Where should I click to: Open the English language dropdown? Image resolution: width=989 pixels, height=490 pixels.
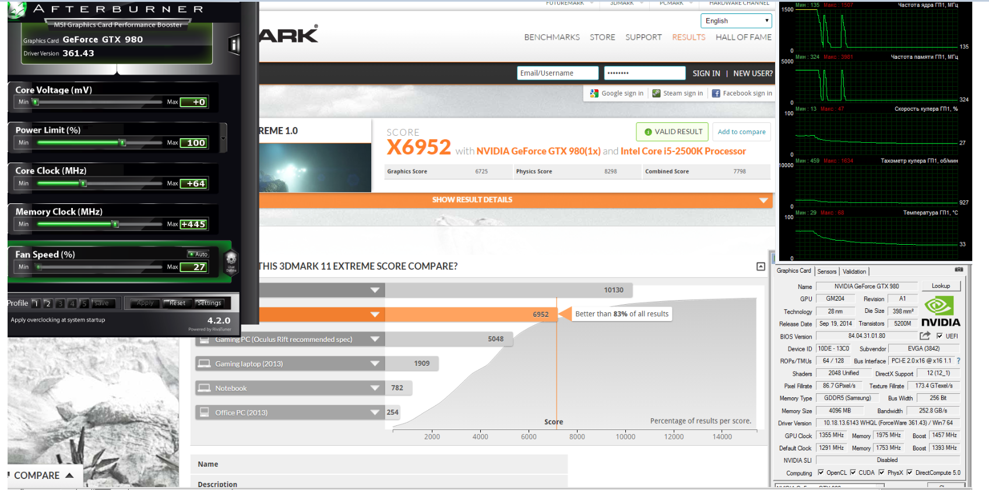(737, 21)
